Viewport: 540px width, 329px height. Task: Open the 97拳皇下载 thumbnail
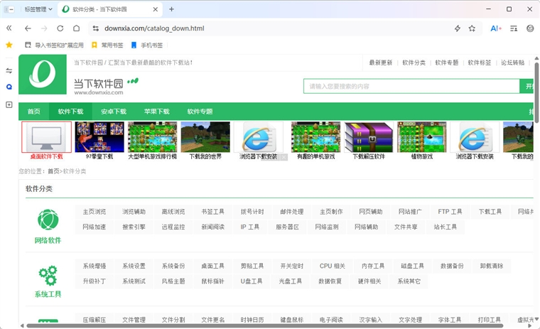pos(99,141)
